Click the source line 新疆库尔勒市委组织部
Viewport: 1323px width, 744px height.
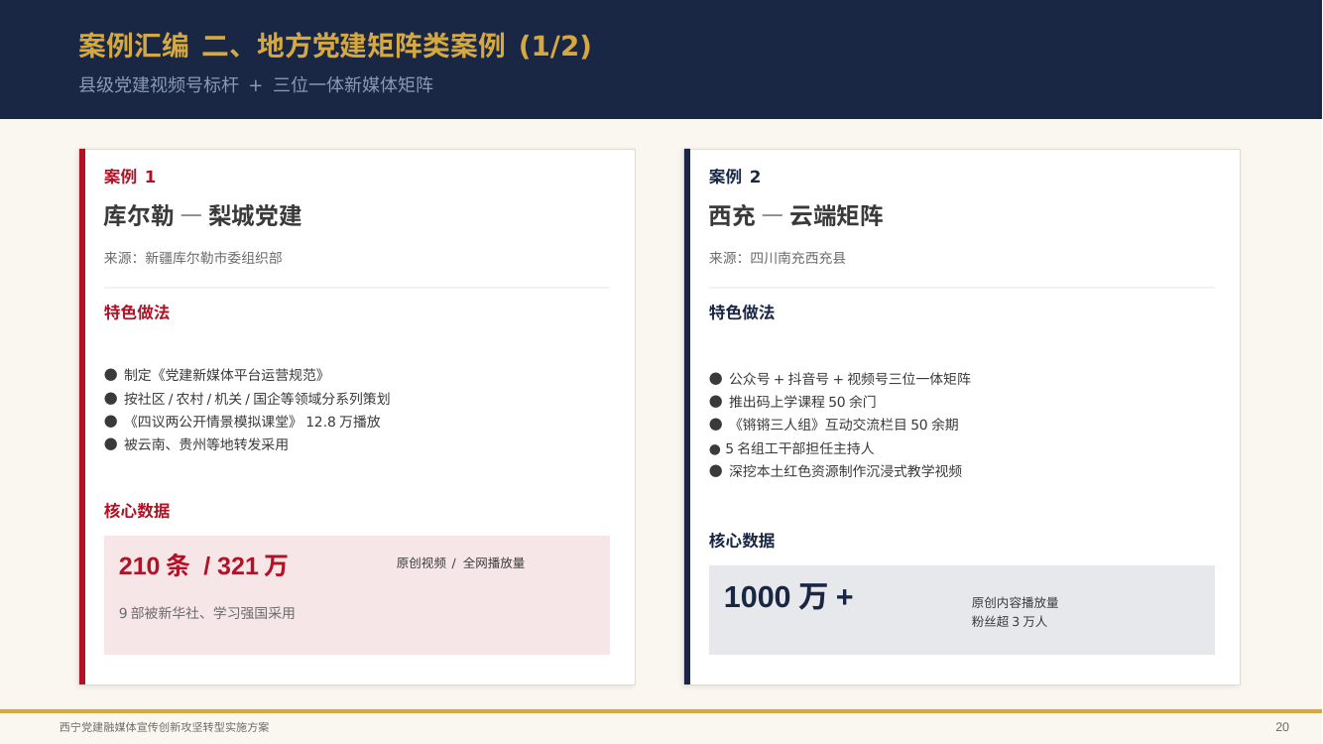pyautogui.click(x=193, y=258)
